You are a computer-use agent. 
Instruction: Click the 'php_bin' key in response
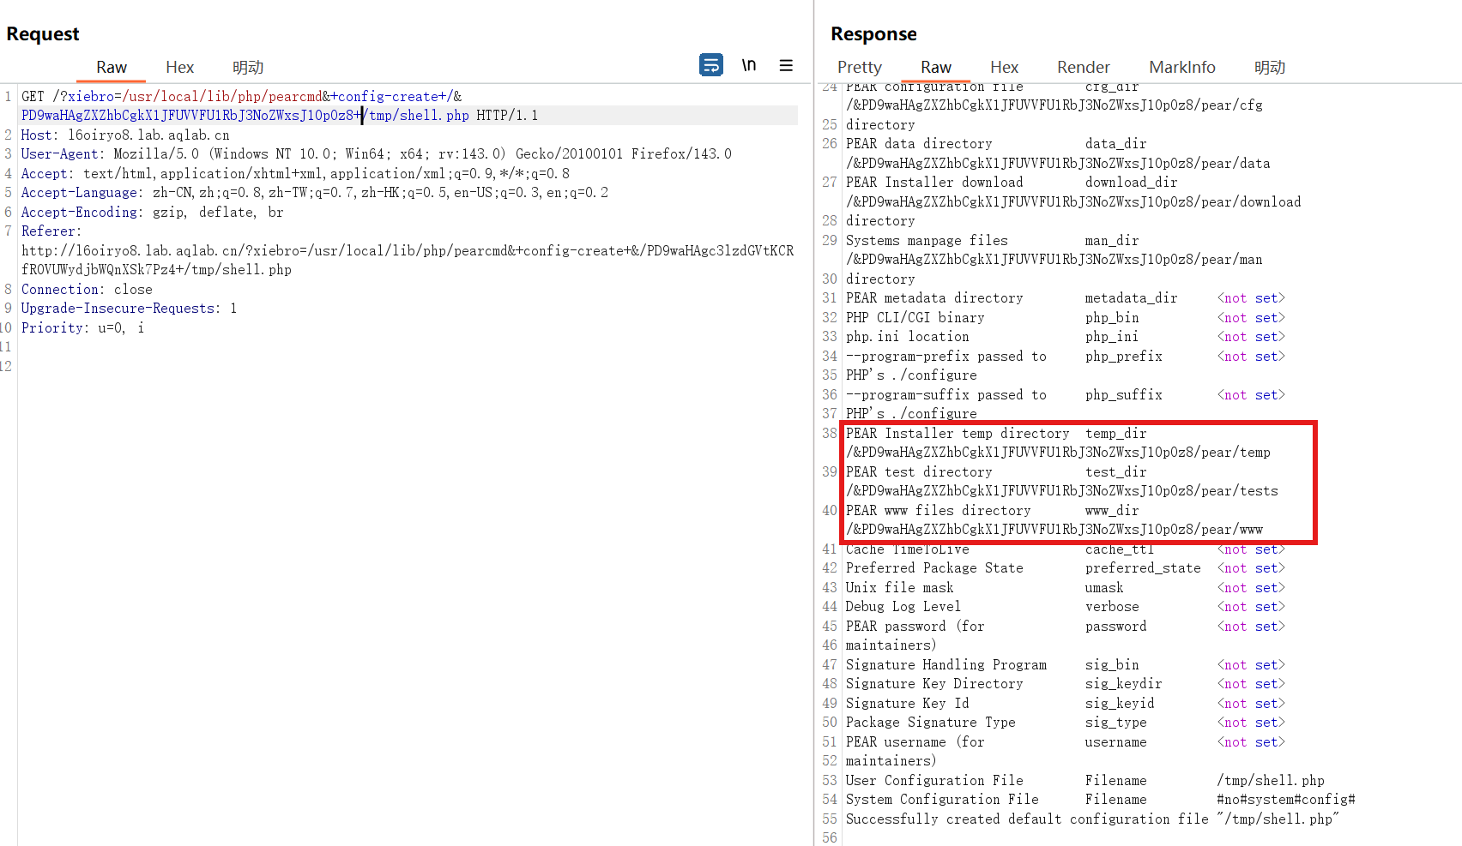(1112, 318)
